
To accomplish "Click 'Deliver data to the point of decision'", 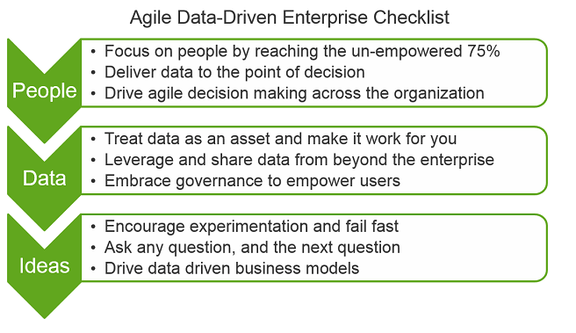I will pyautogui.click(x=234, y=72).
